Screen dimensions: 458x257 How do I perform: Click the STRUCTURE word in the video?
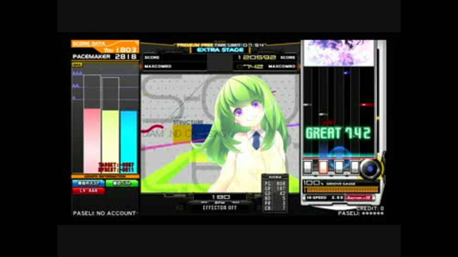tap(188, 122)
